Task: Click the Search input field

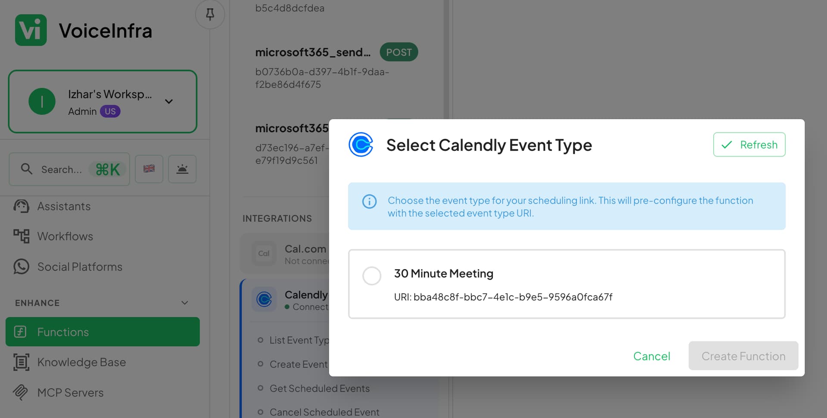Action: 69,169
